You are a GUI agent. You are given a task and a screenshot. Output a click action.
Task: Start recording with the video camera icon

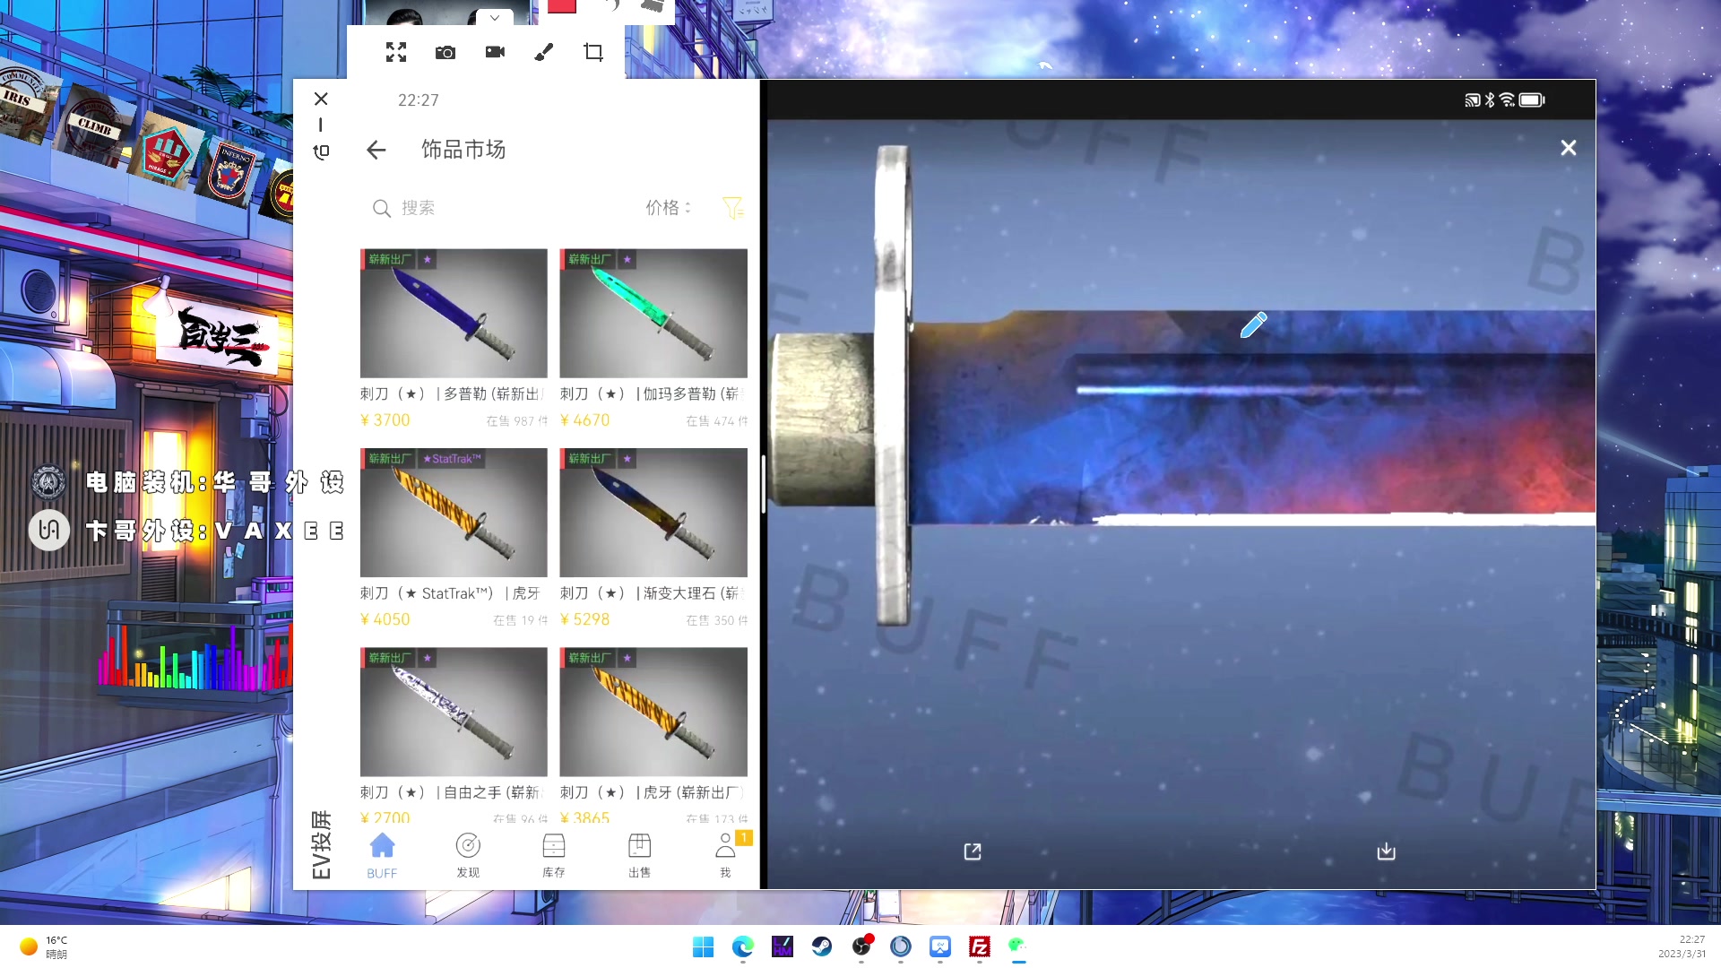495,52
